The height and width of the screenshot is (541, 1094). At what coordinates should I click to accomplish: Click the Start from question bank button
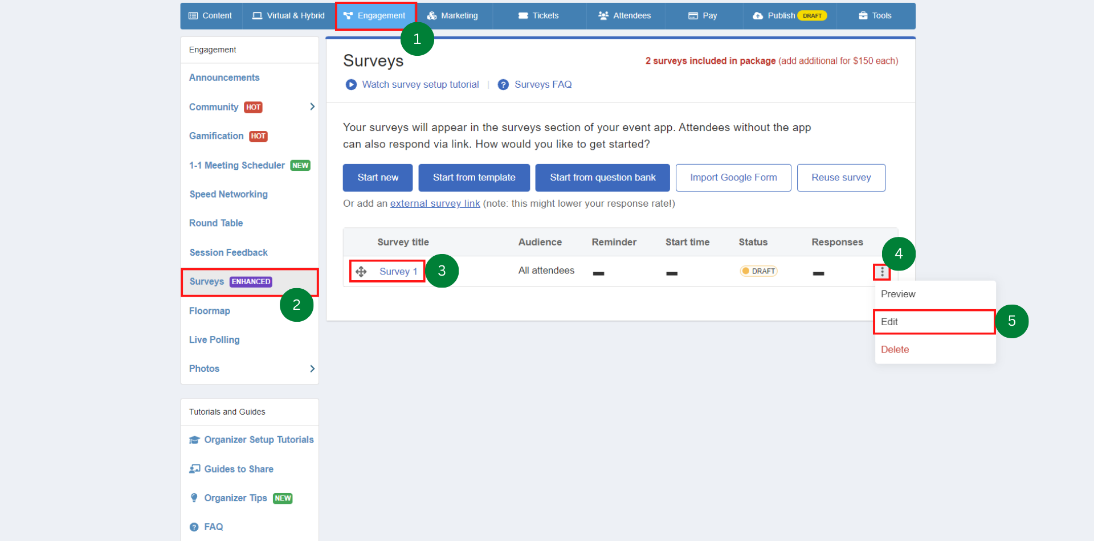point(602,177)
